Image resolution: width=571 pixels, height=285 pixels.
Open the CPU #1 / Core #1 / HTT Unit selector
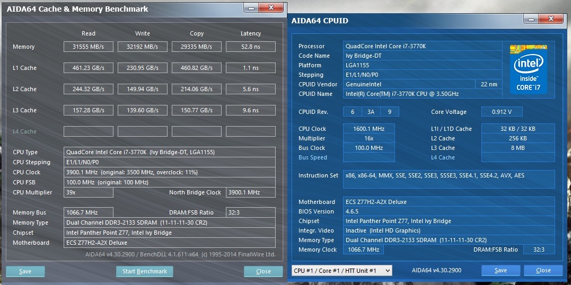point(341,271)
